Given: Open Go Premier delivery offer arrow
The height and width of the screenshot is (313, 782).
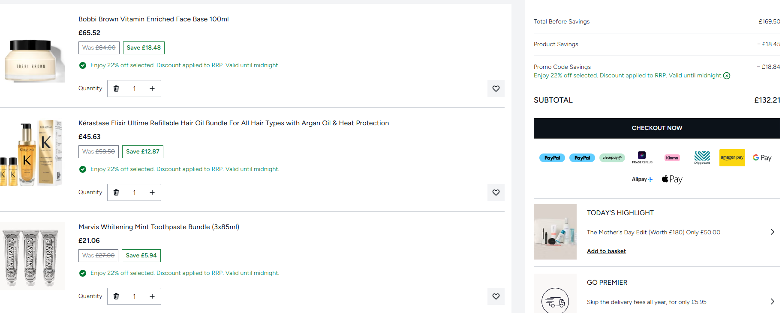Looking at the screenshot, I should click(x=772, y=301).
